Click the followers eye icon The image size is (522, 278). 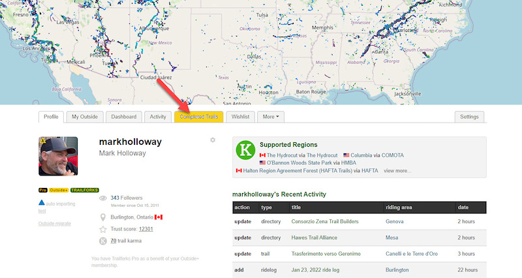coord(103,198)
